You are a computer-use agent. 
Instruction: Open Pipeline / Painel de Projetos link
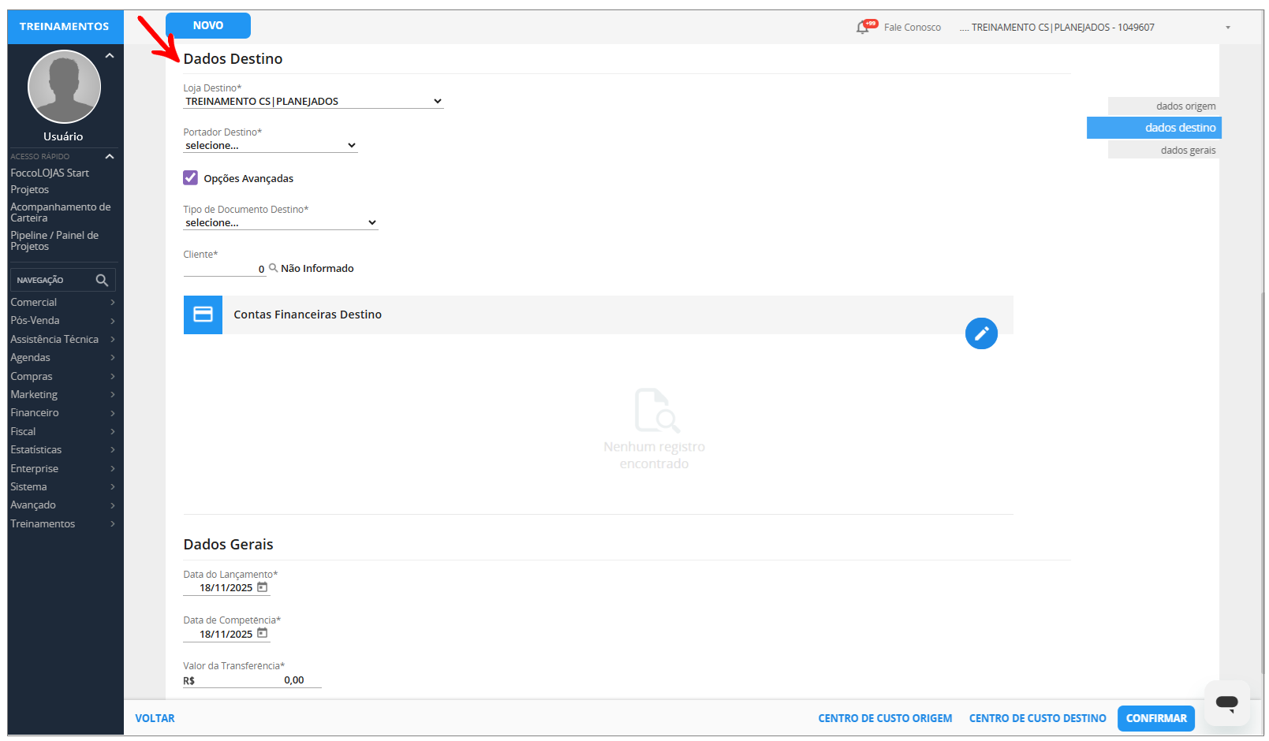coord(54,241)
